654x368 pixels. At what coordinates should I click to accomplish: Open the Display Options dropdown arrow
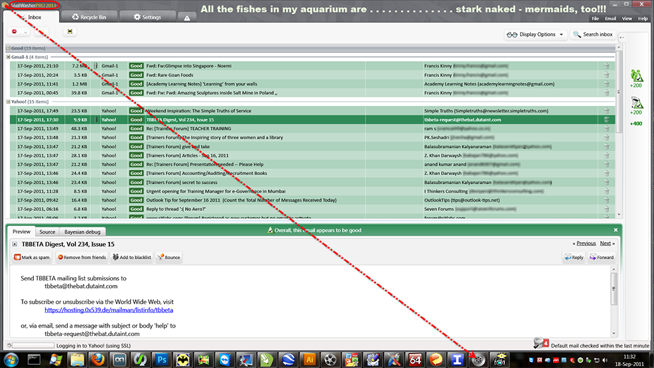click(x=561, y=34)
